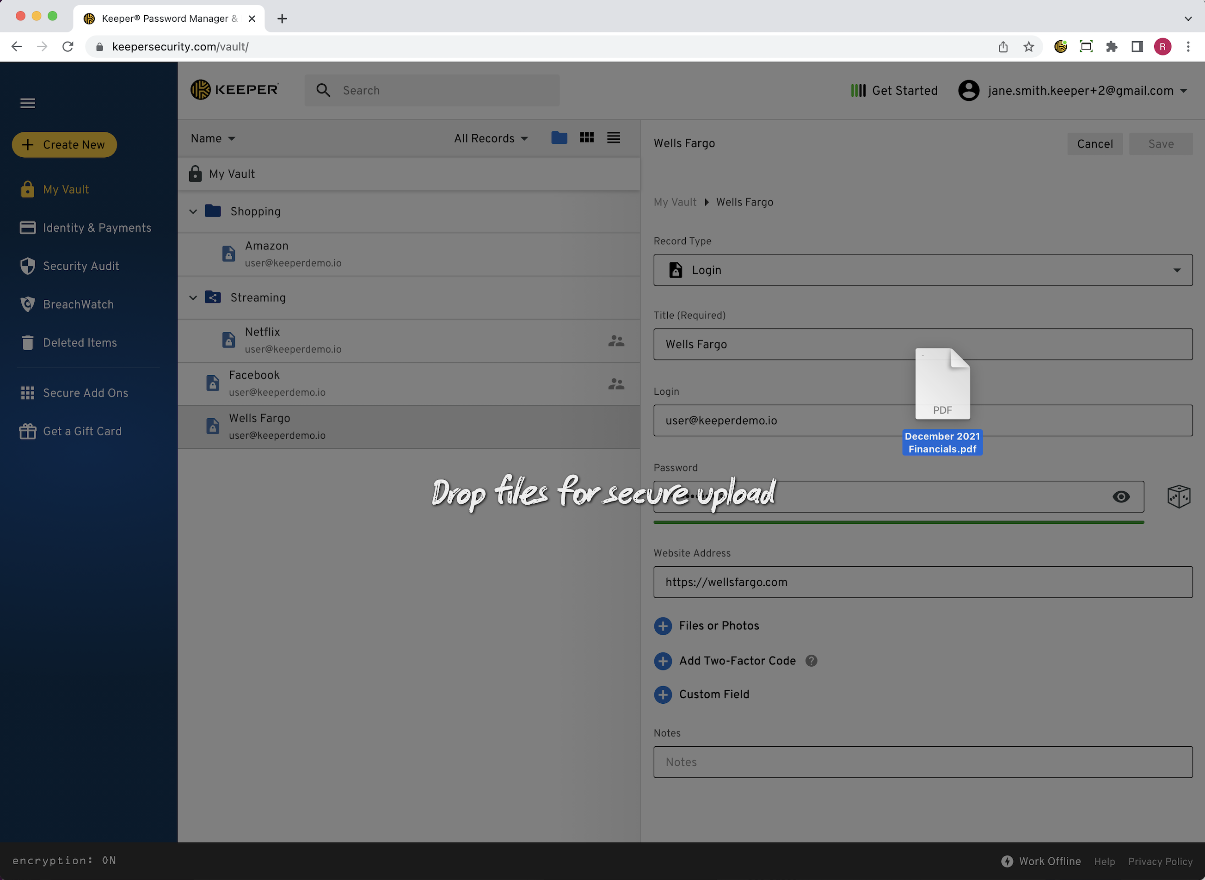Switch to grid view

click(x=586, y=138)
